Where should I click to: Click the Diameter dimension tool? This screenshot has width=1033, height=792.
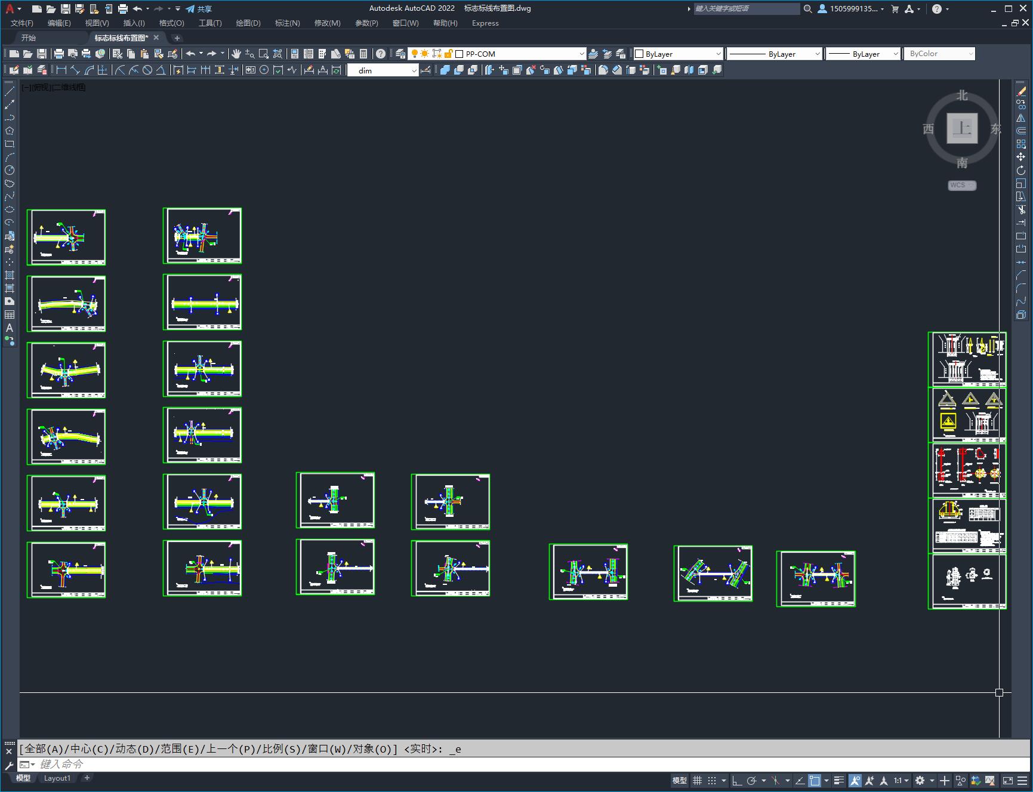pos(147,70)
